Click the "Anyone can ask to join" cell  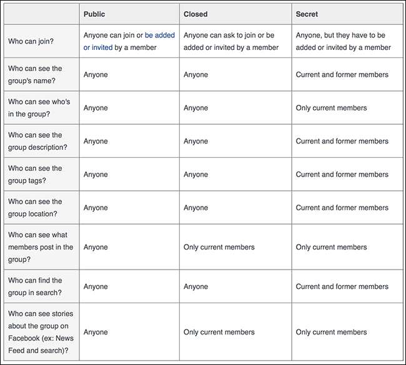pyautogui.click(x=230, y=42)
